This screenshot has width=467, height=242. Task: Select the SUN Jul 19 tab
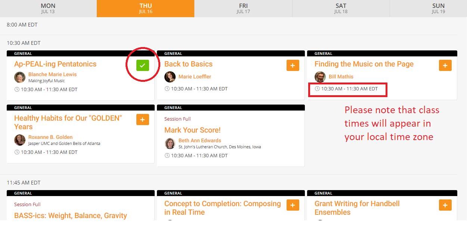click(x=438, y=8)
